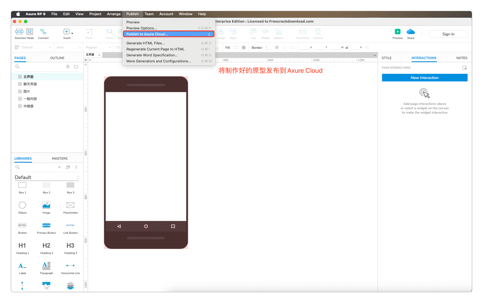Image resolution: width=483 pixels, height=303 pixels.
Task: Select the contained selection mode icon
Action: click(30, 32)
